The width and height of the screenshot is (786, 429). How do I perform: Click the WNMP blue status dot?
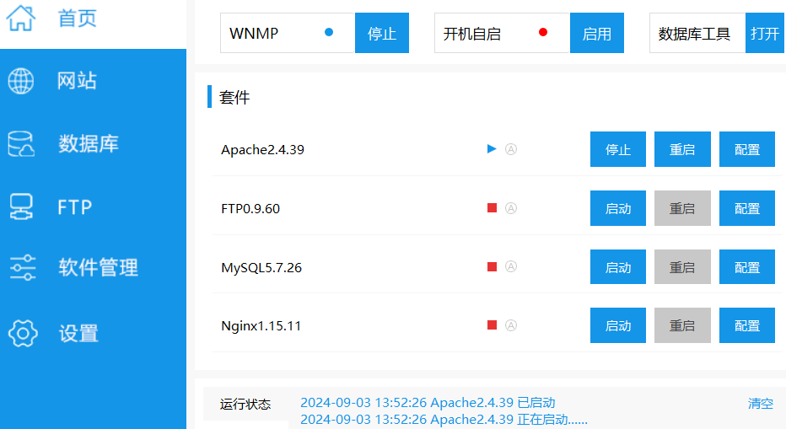329,32
